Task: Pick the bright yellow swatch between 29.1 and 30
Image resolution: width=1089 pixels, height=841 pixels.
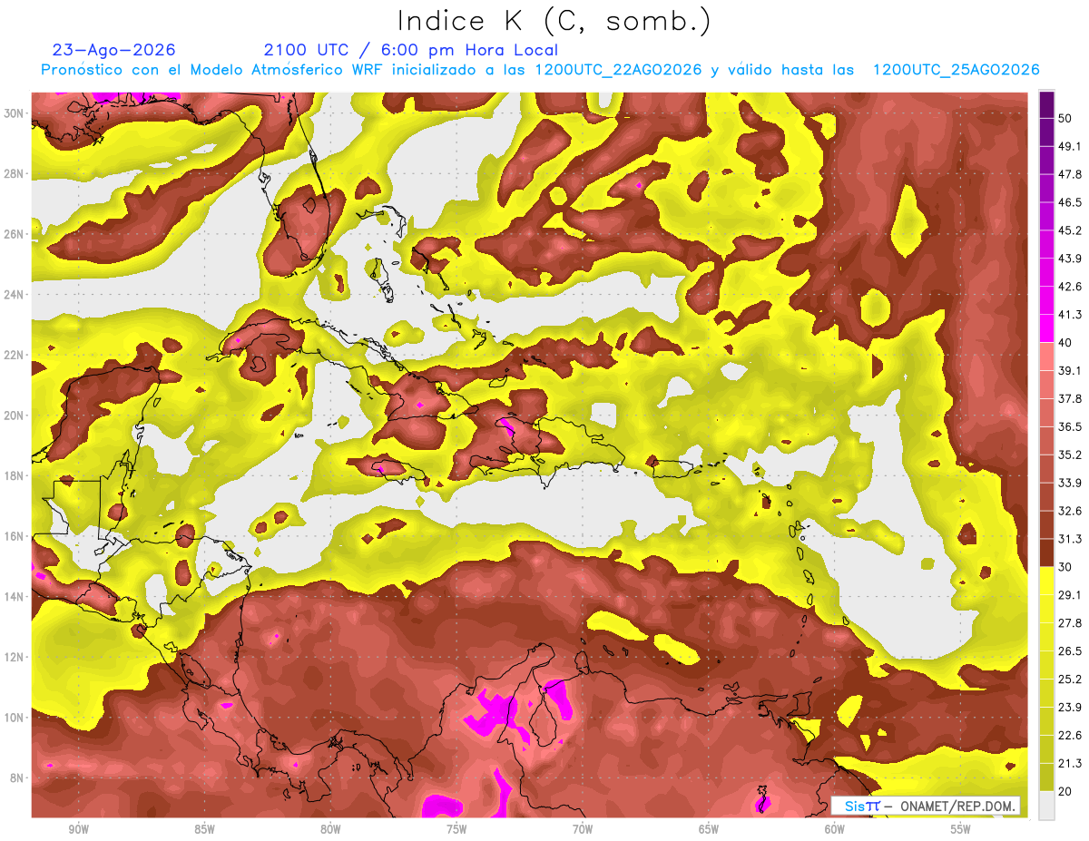Action: 1046,582
